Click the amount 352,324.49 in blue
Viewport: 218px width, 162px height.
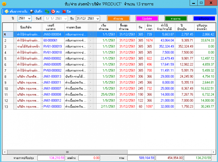point(166,46)
